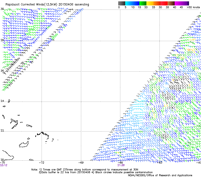Click the legend label '10'
201x177 pixels.
click(x=133, y=7)
